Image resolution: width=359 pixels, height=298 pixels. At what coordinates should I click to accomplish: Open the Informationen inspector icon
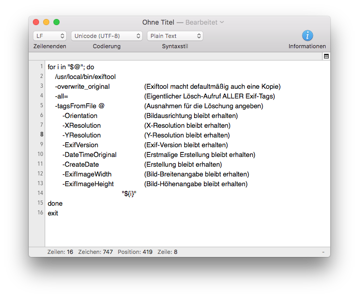307,35
